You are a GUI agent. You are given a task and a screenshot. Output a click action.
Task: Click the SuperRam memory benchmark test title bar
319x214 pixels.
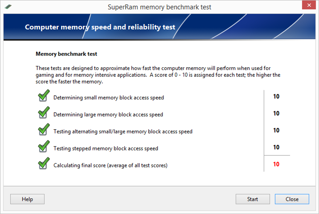(159, 7)
